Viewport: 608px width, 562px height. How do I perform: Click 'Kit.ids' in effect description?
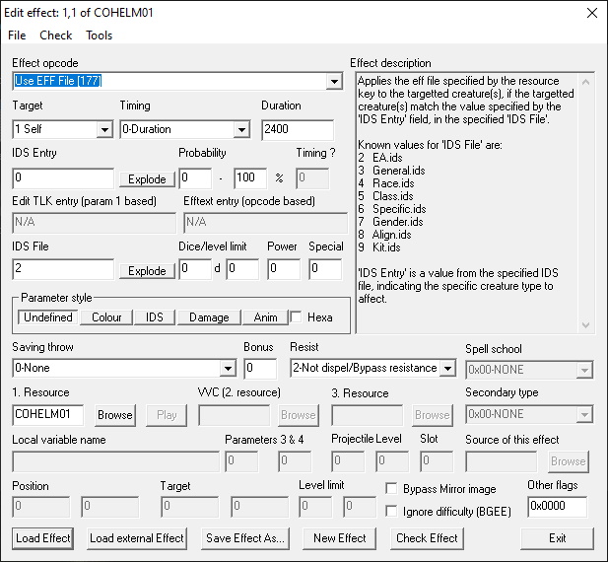point(386,247)
